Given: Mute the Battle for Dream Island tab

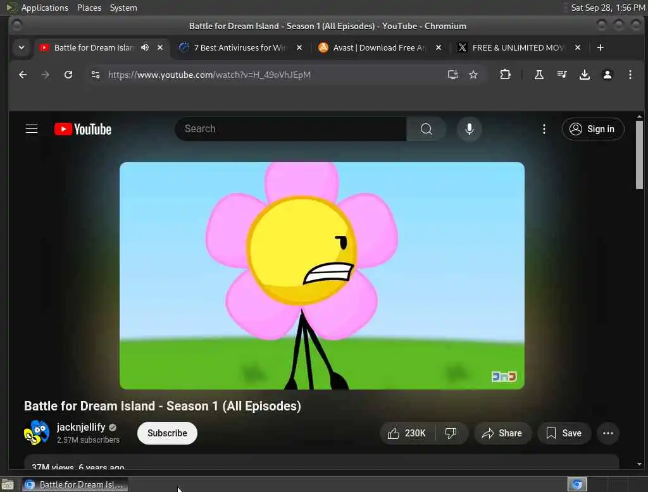Looking at the screenshot, I should pyautogui.click(x=145, y=47).
